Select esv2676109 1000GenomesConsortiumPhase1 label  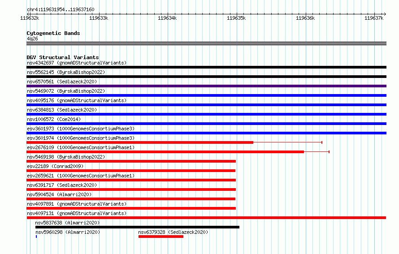(81, 147)
